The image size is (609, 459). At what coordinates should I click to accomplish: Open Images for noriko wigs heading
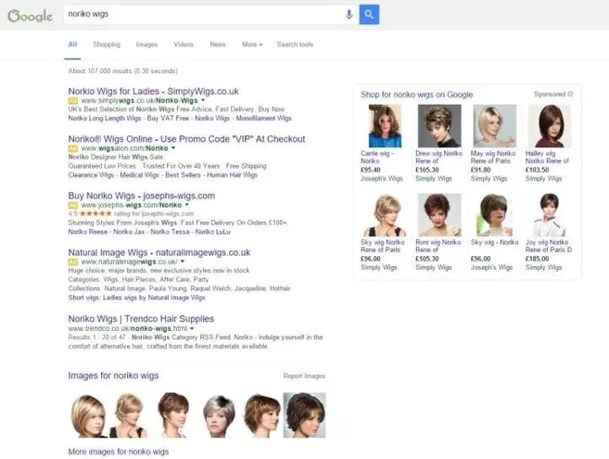(113, 376)
